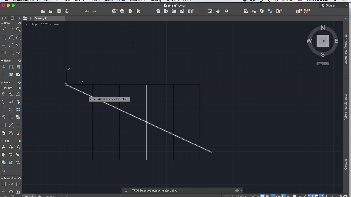This screenshot has height=197, width=351.
Task: Activate the Orbit toolbar tool
Action: [x=226, y=11]
